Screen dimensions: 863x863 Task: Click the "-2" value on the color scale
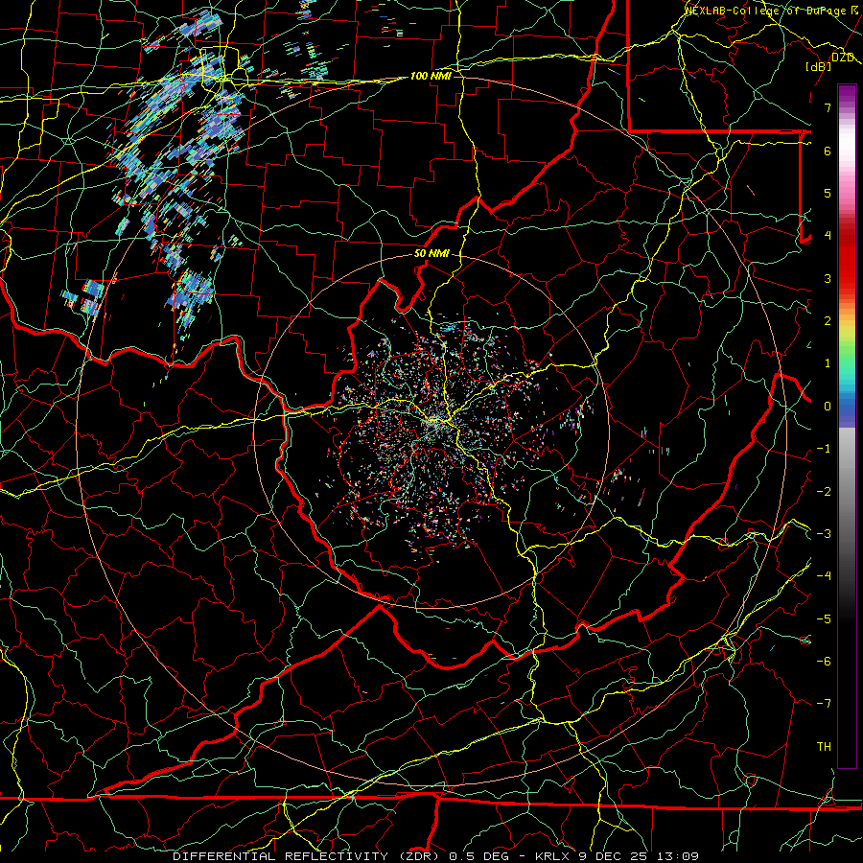tap(824, 492)
